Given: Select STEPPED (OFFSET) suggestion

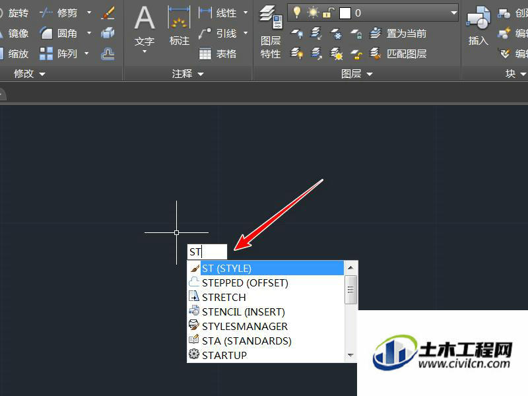Looking at the screenshot, I should (265, 283).
